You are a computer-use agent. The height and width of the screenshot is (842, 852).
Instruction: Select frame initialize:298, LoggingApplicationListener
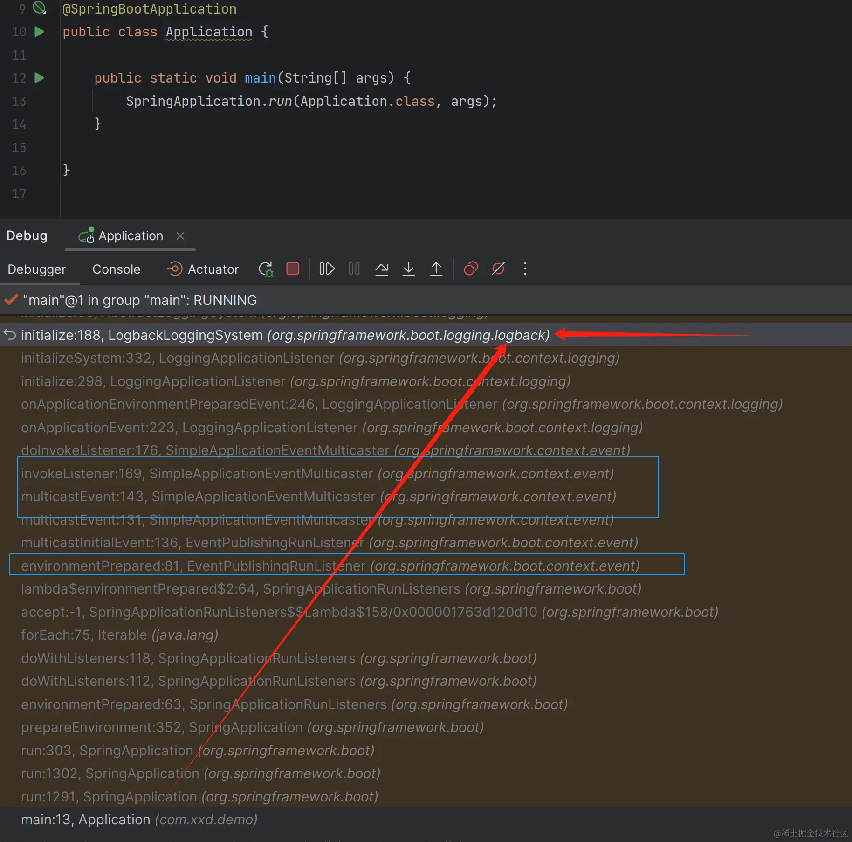tap(426, 381)
